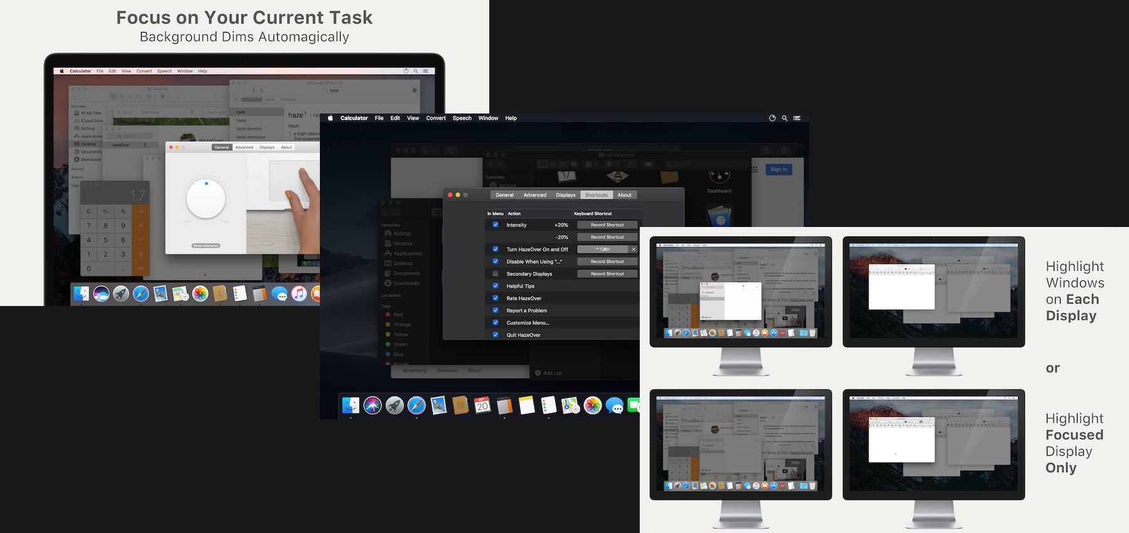The width and height of the screenshot is (1129, 533).
Task: Open gear action dropdown in Desktop Finder window
Action: tap(164, 96)
